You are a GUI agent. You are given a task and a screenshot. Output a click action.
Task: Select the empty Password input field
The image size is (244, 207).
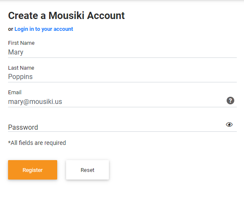[117, 126]
